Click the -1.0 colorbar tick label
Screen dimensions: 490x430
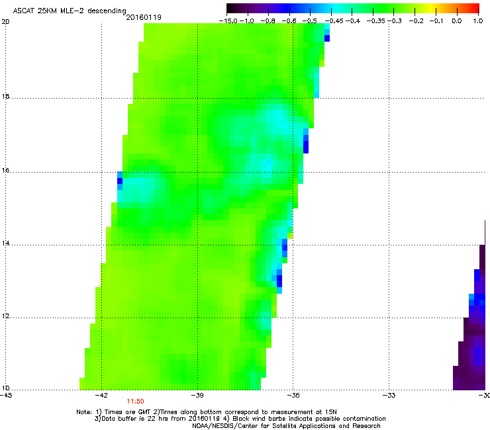(x=247, y=21)
